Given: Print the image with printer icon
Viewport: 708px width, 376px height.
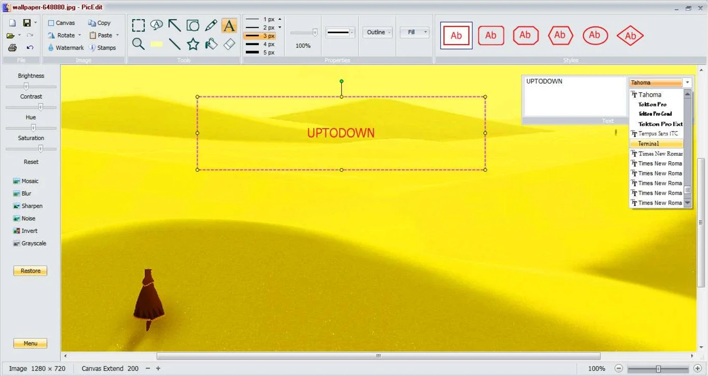Looking at the screenshot, I should [12, 47].
